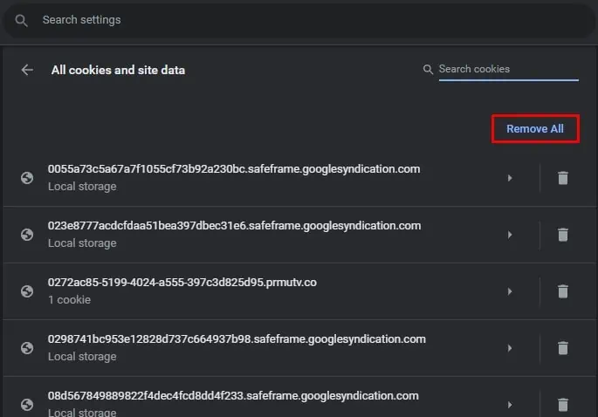The image size is (598, 417).
Task: Delete data for 08d567849889 safeframe site
Action: [x=563, y=405]
